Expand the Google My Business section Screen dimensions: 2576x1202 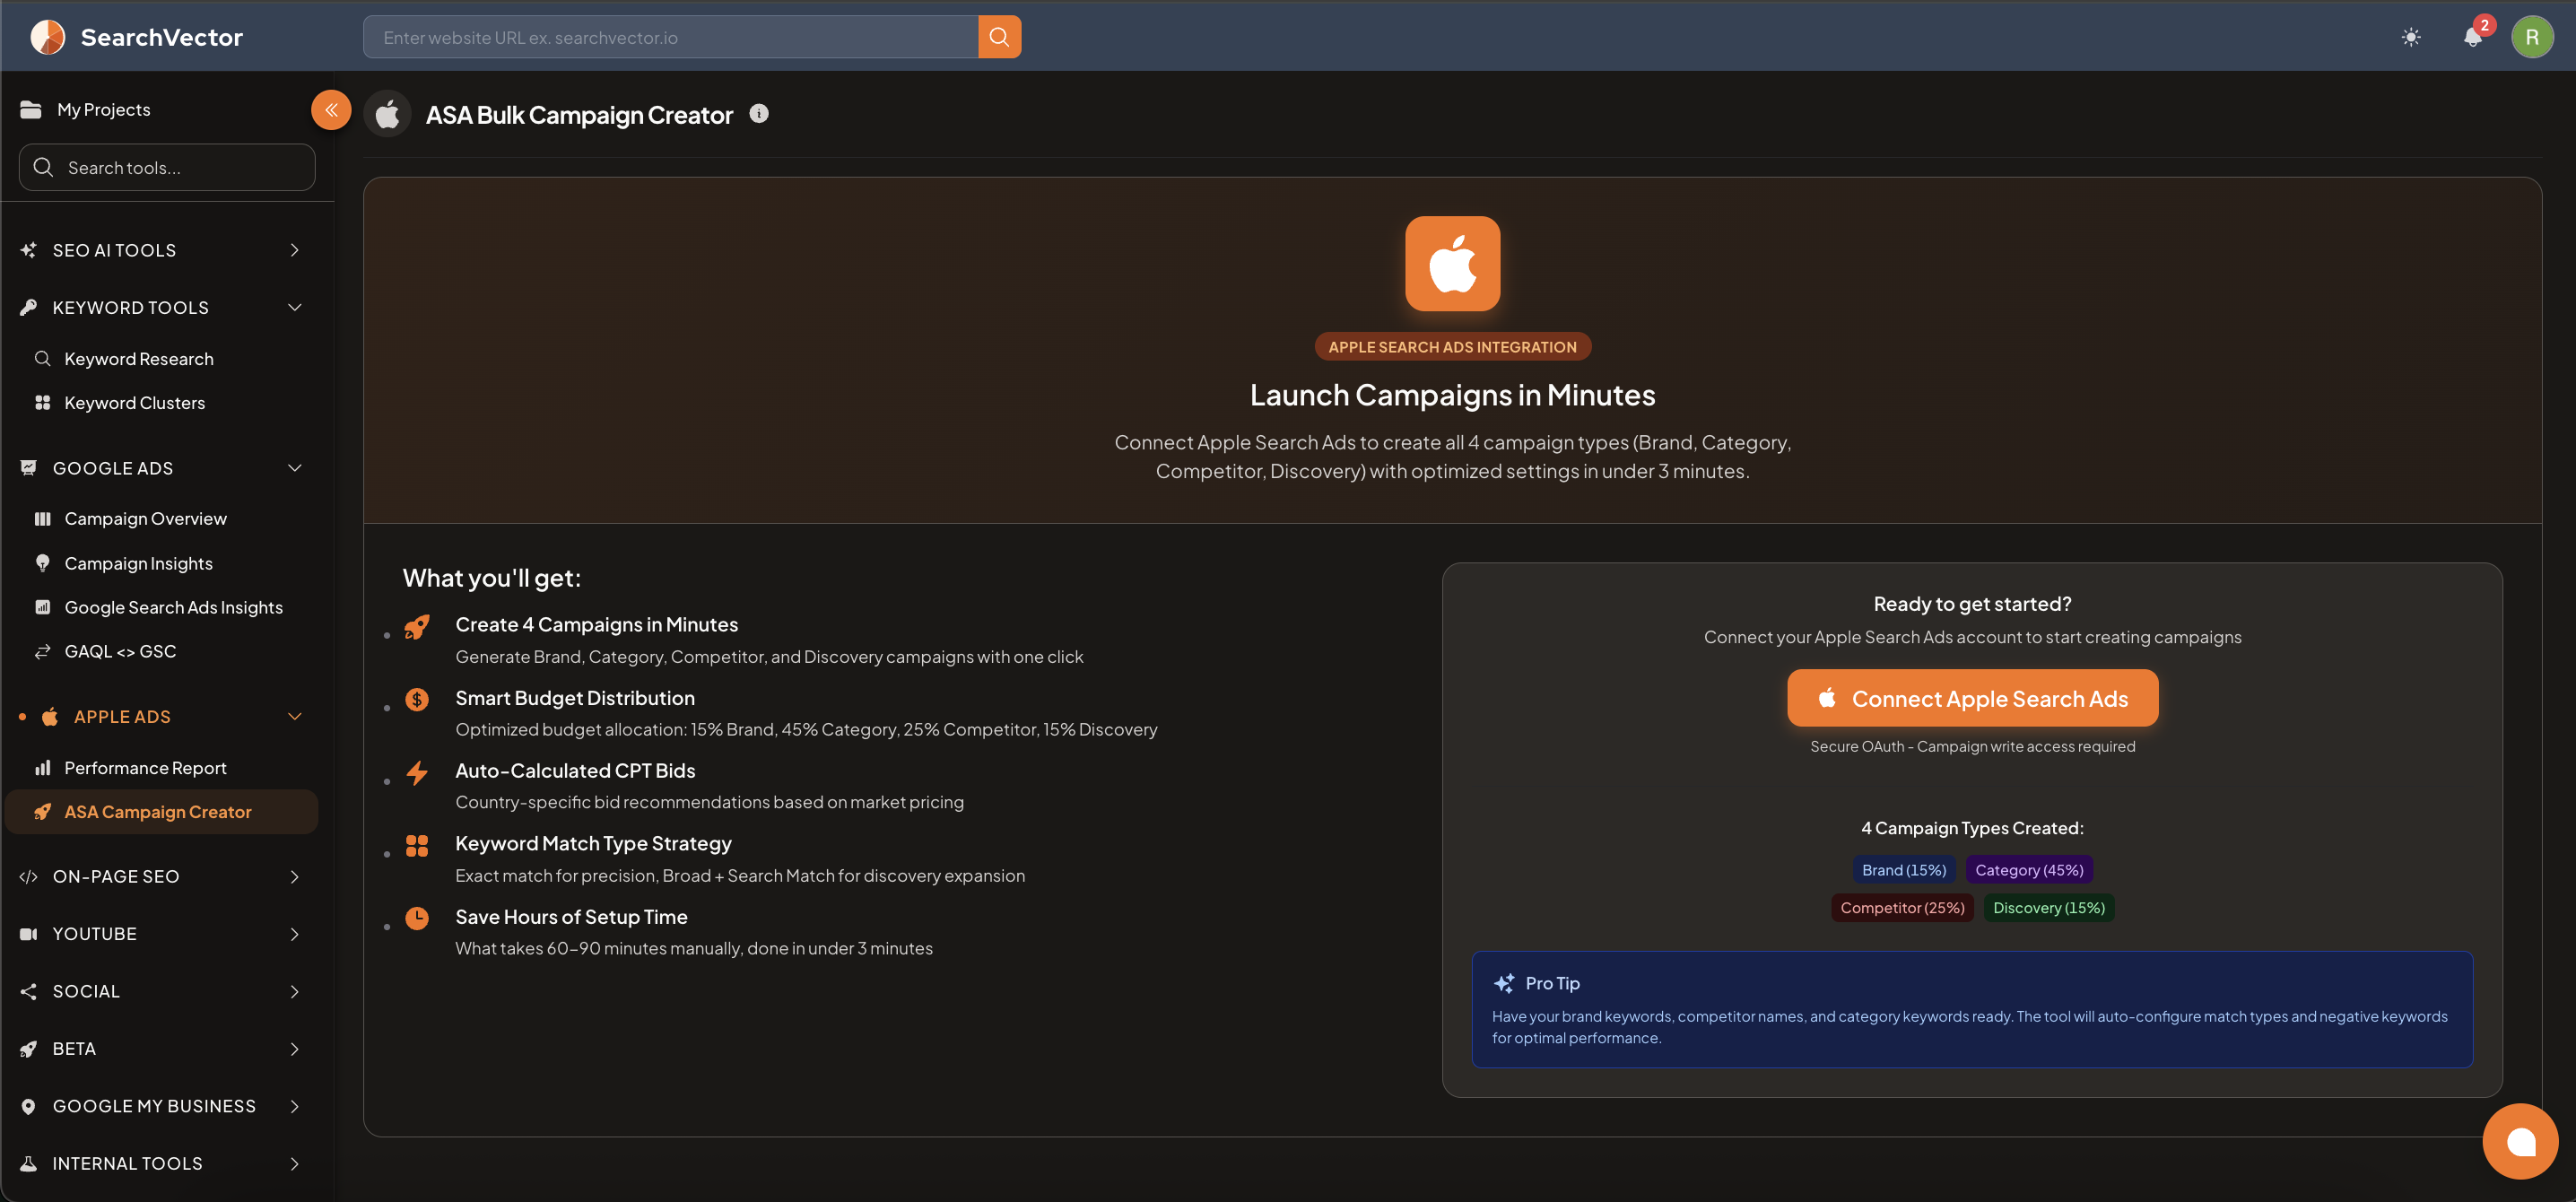(160, 1106)
